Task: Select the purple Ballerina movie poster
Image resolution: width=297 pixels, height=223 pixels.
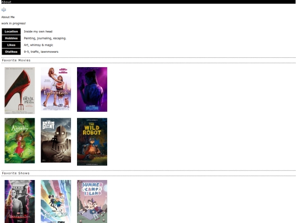Action: 92,89
